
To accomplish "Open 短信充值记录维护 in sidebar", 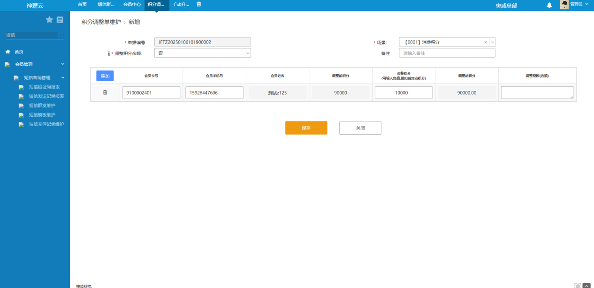I will (46, 124).
